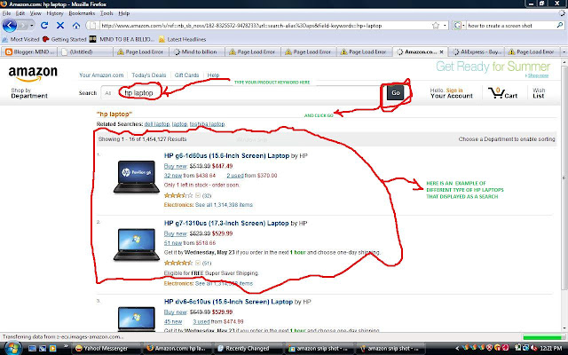Open the Amazon Cart icon
568x355 pixels.
pyautogui.click(x=502, y=92)
